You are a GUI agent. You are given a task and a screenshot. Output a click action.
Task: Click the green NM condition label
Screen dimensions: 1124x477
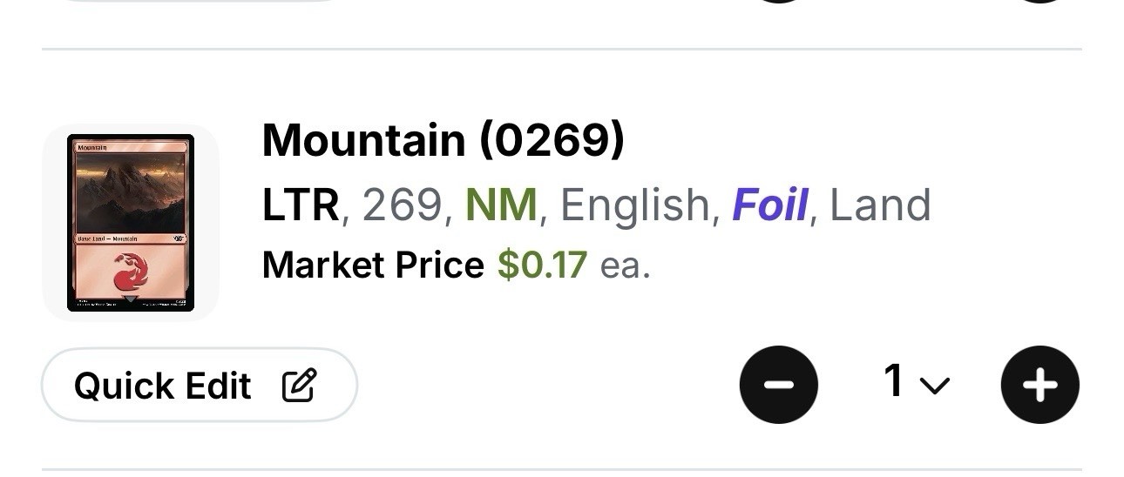(x=501, y=205)
